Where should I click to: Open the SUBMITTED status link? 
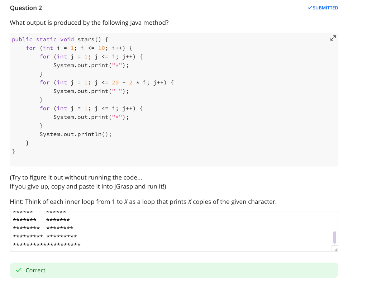click(325, 7)
